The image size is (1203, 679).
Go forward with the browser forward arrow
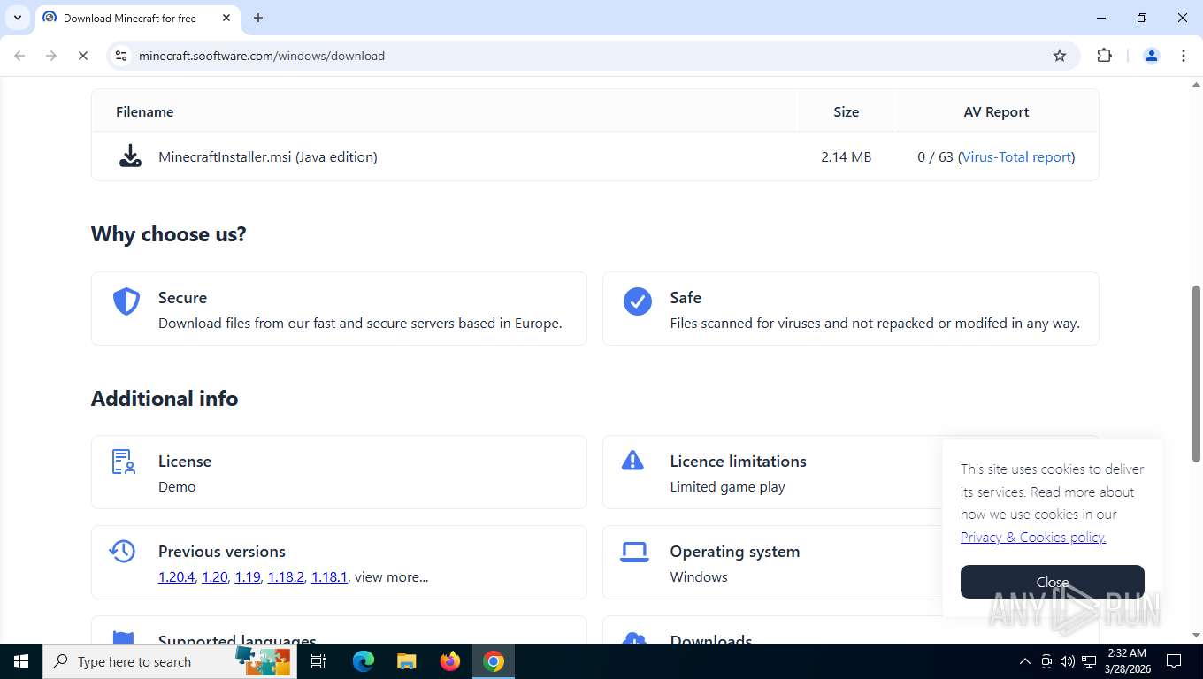(x=50, y=56)
